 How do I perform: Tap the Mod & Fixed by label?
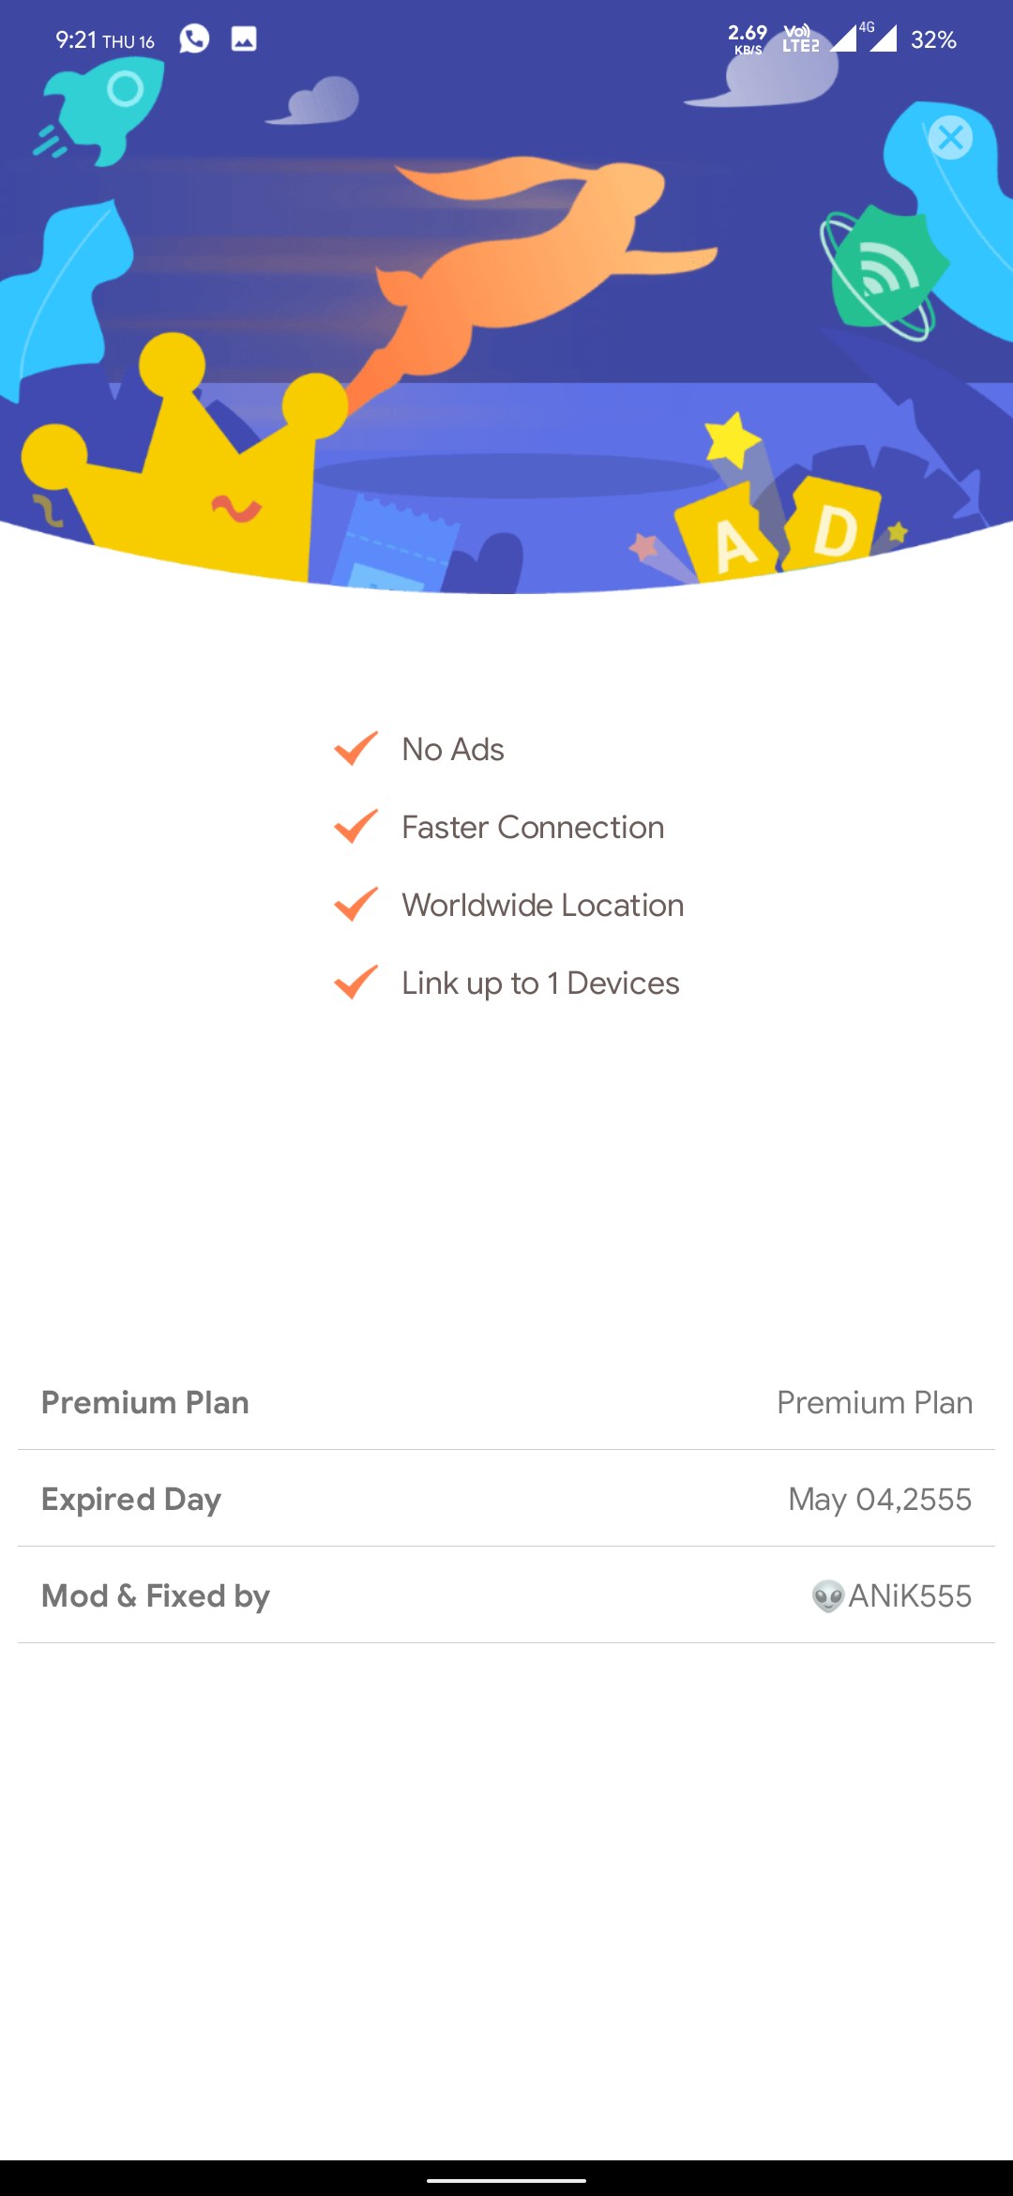click(x=156, y=1595)
